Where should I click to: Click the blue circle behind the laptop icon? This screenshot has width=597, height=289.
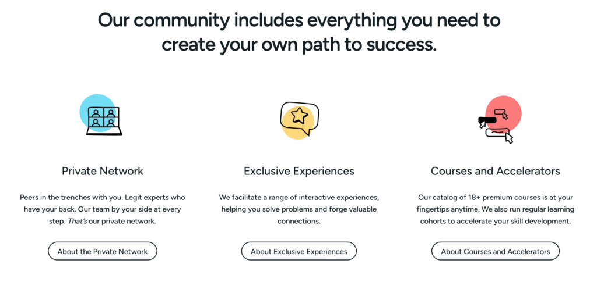[x=98, y=113]
